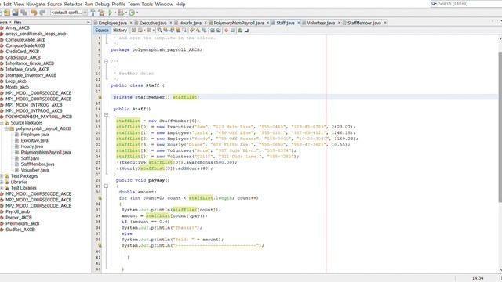
Task: Click the Clean and Build Project icon
Action: click(101, 13)
